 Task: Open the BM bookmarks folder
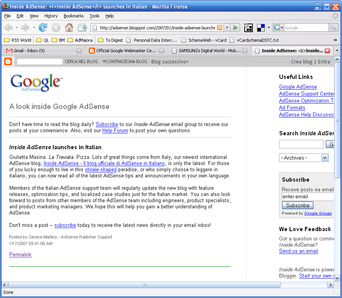click(58, 40)
